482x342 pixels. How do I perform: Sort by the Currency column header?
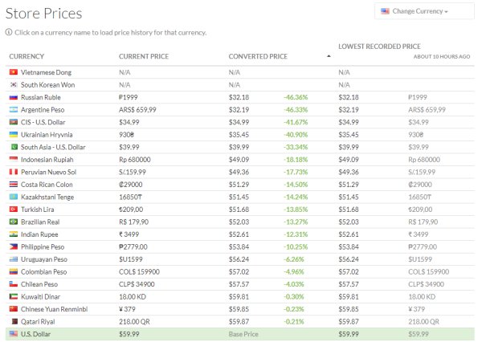pyautogui.click(x=27, y=57)
